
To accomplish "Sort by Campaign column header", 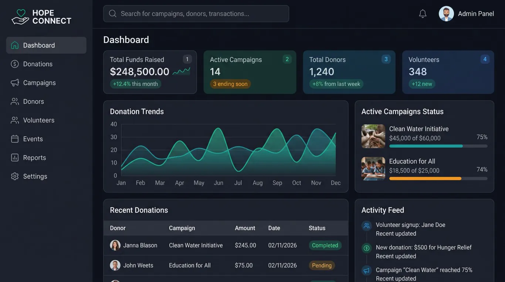I will click(182, 228).
